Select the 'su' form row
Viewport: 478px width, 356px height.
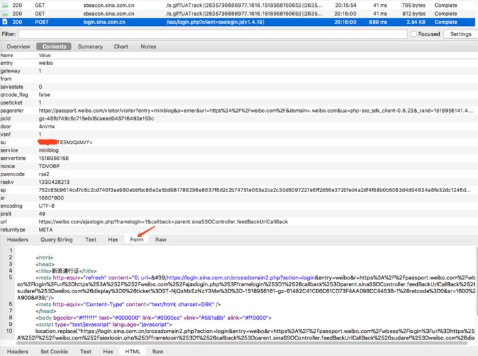click(239, 142)
